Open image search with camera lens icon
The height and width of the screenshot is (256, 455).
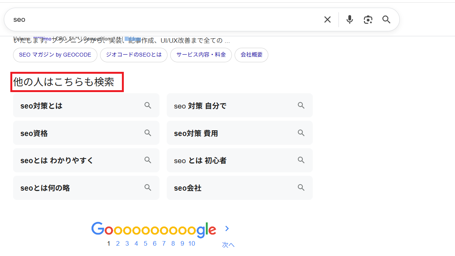(368, 19)
